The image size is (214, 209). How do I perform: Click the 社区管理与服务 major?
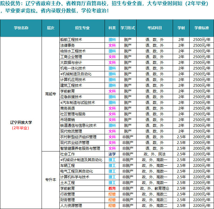pyautogui.click(x=73, y=114)
